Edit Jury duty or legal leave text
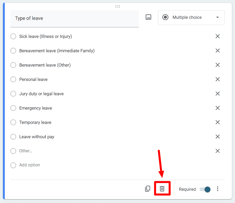The height and width of the screenshot is (203, 235). coord(42,94)
